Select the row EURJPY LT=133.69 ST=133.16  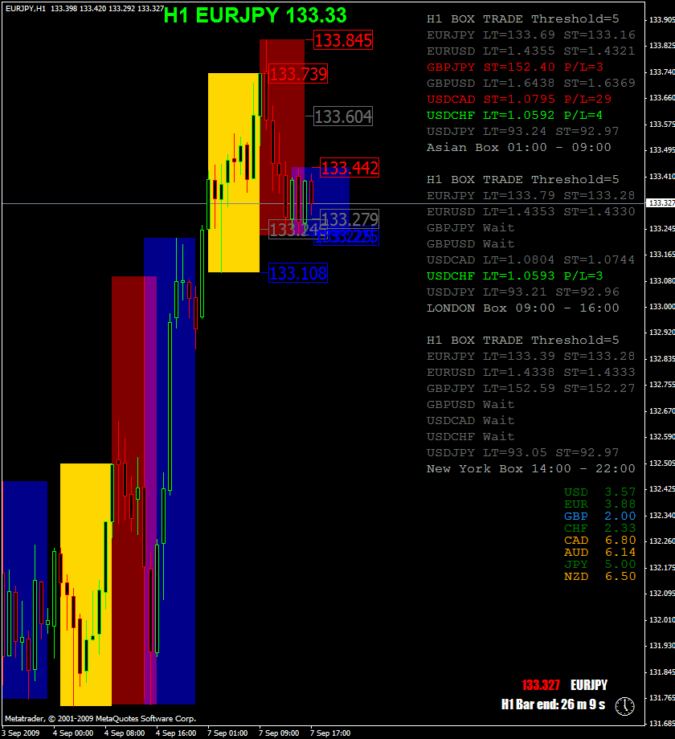(531, 35)
